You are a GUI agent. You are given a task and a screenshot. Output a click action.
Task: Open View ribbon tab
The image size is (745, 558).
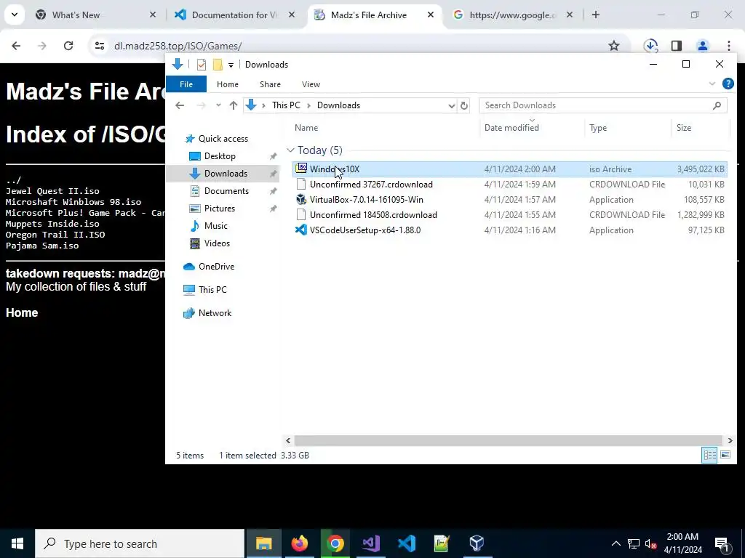pyautogui.click(x=311, y=84)
